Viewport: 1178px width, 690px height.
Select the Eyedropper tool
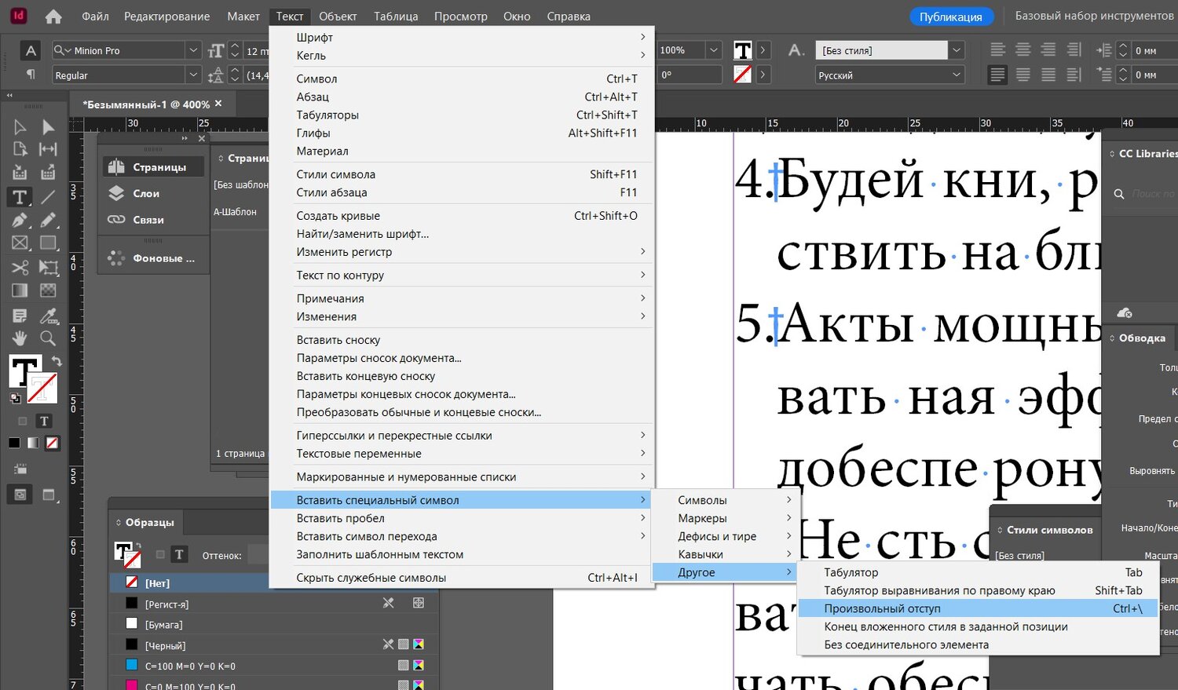[48, 316]
